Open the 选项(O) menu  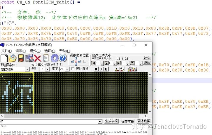[50, 51]
